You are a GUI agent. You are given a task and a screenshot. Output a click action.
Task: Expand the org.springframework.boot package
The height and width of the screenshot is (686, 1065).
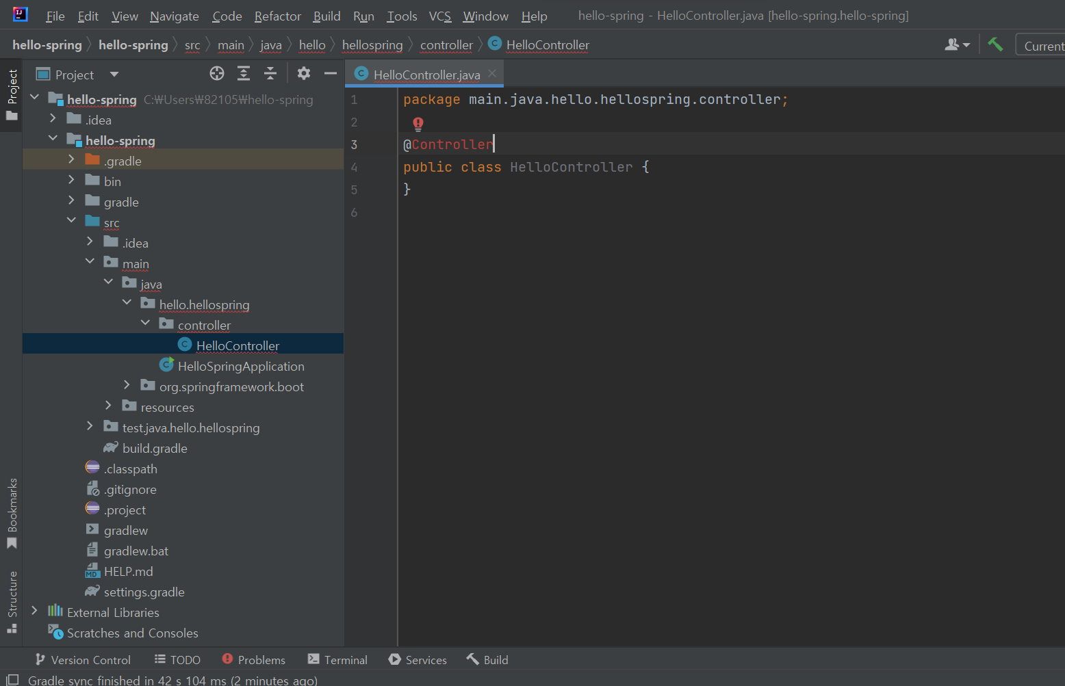pos(127,384)
